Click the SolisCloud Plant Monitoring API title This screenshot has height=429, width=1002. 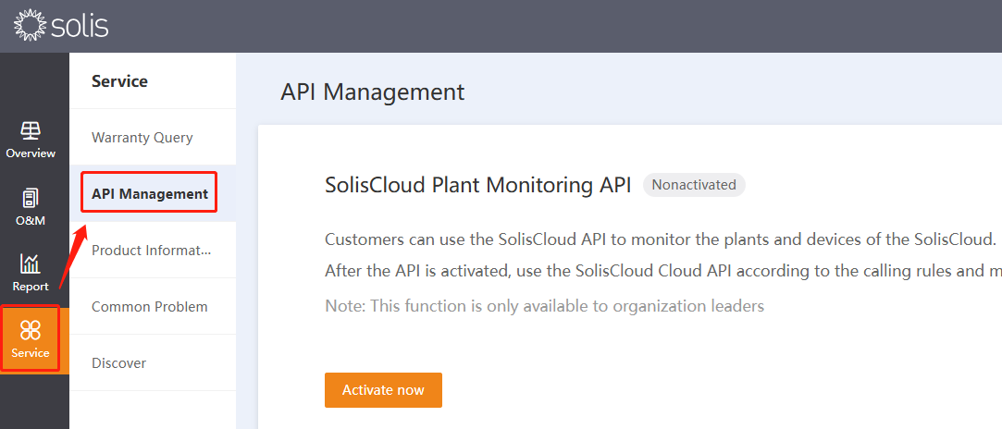pyautogui.click(x=478, y=185)
